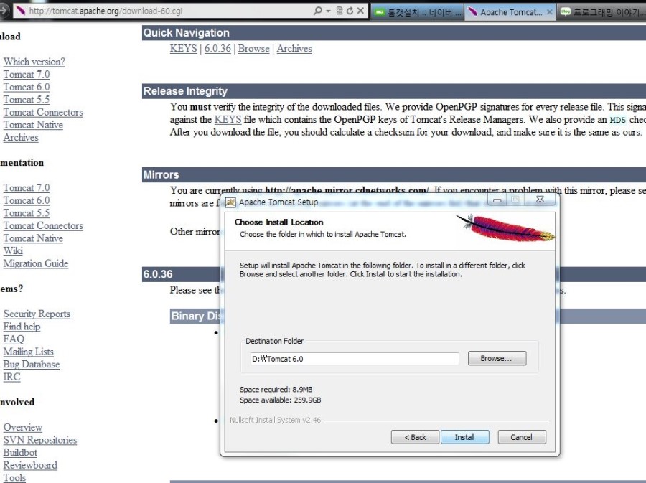Image resolution: width=646 pixels, height=483 pixels.
Task: Open Tomcat 5.5 link in documentation section
Action: pos(27,213)
